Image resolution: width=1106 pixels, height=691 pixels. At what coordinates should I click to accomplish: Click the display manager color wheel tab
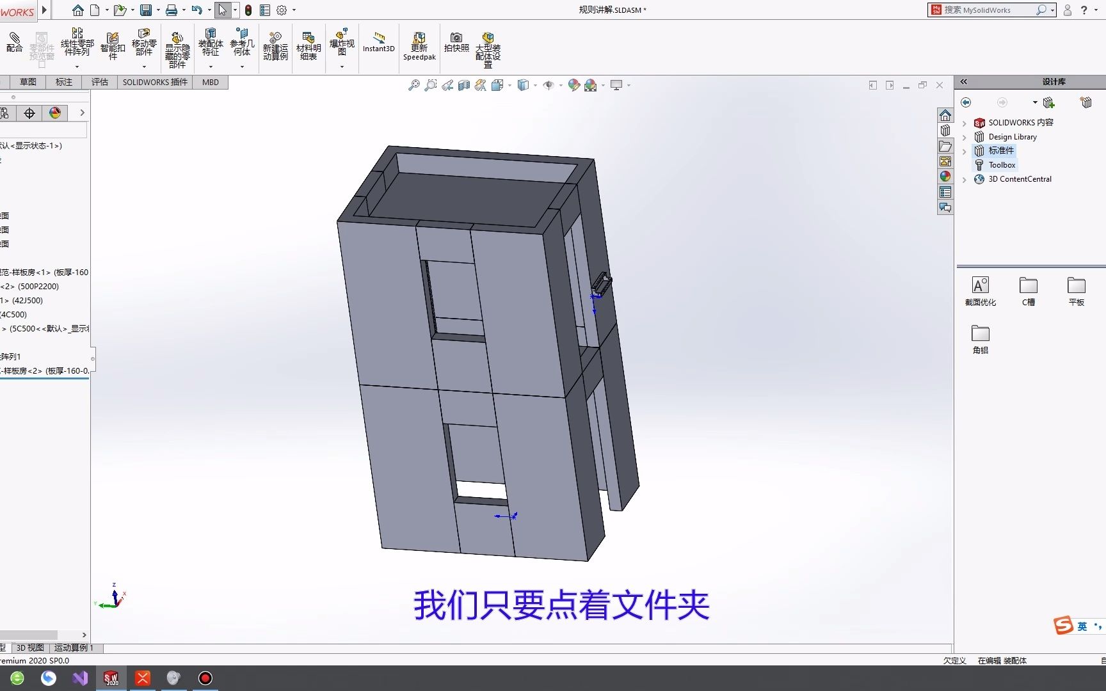[x=55, y=113]
